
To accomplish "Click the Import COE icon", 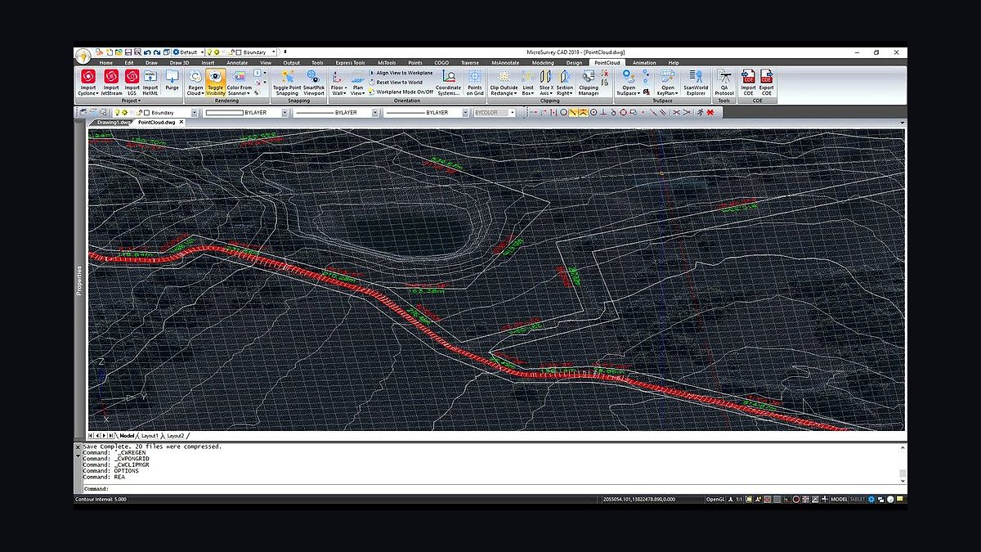I will [x=748, y=76].
